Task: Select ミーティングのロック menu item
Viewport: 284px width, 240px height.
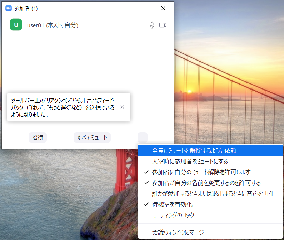Action: (x=210, y=215)
